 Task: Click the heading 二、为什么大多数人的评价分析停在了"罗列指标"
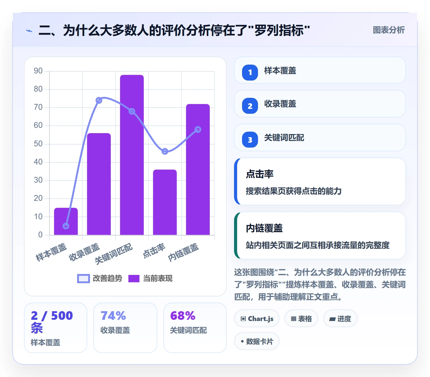(x=174, y=30)
